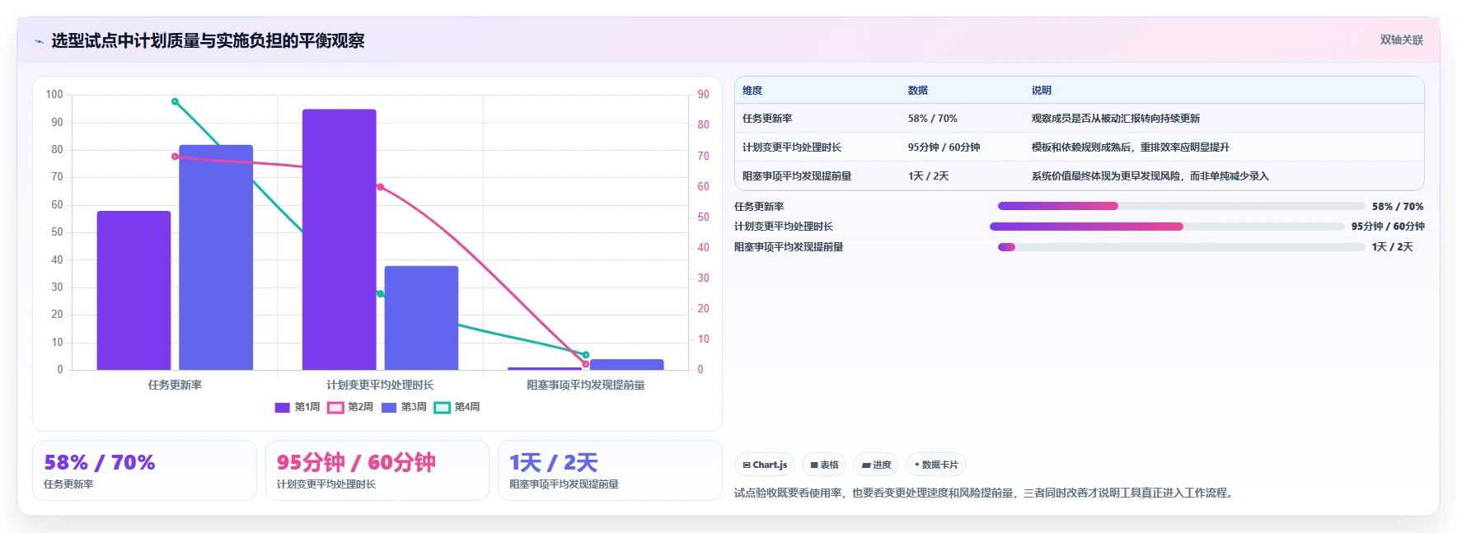Click the teal line point above 阻塞事项平均发现提前量
1457x533 pixels.
pyautogui.click(x=586, y=355)
